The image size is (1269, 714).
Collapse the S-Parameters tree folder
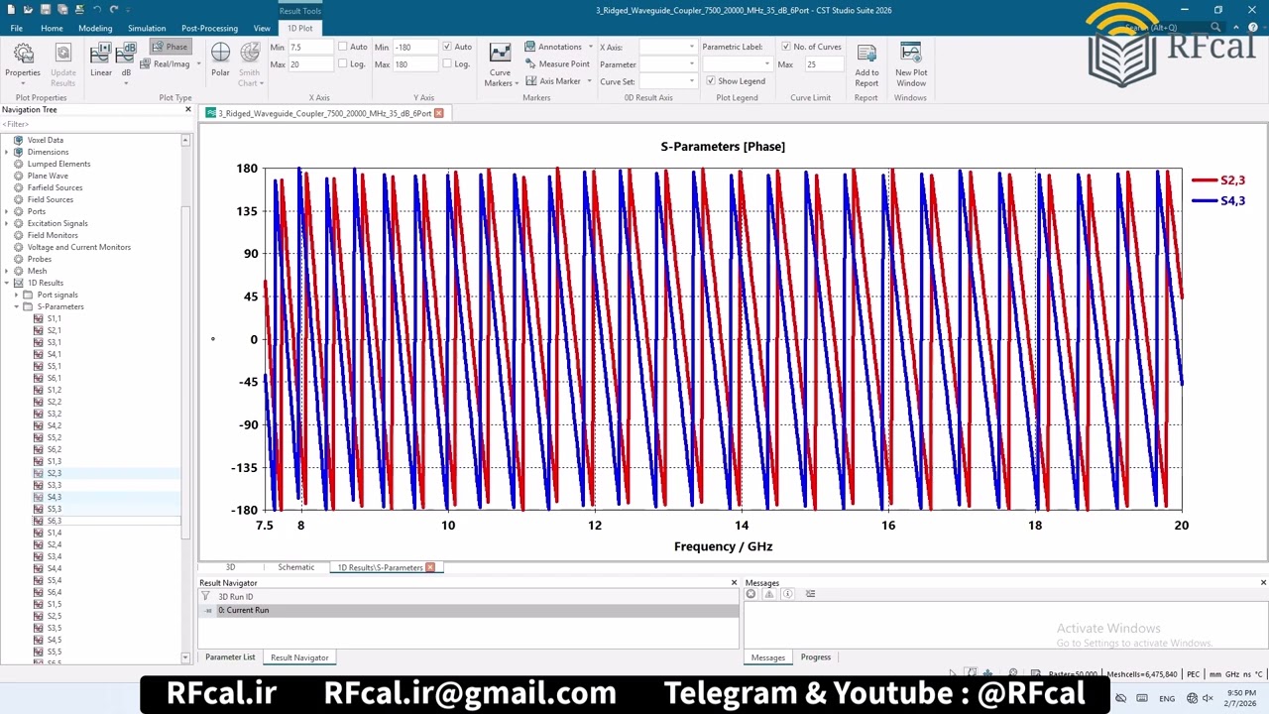[x=17, y=306]
